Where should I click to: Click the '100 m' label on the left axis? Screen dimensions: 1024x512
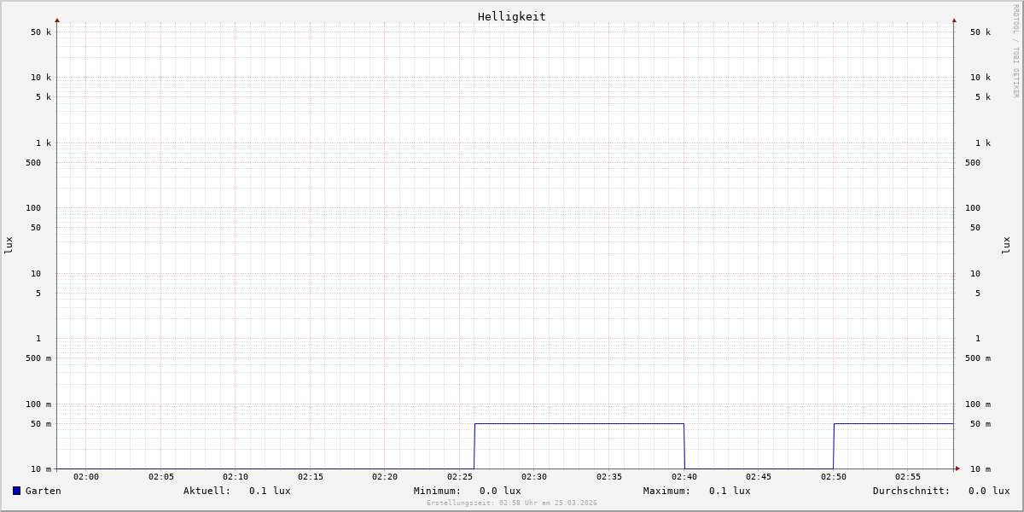pyautogui.click(x=38, y=404)
